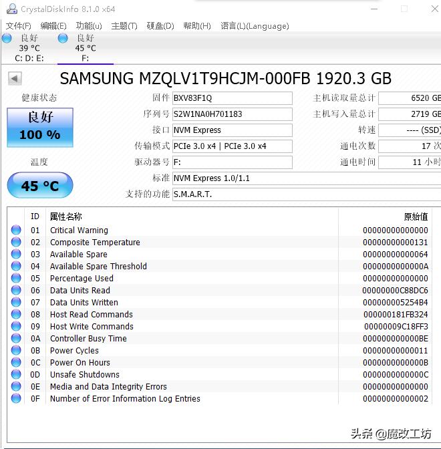Screen dimensions: 441x449
Task: Open the 帮助(H) menu
Action: click(197, 26)
